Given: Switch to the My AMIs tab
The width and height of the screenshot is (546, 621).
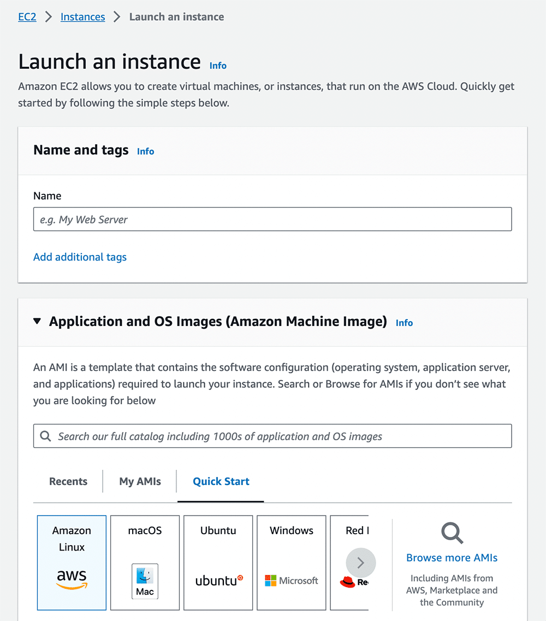Looking at the screenshot, I should coord(139,481).
